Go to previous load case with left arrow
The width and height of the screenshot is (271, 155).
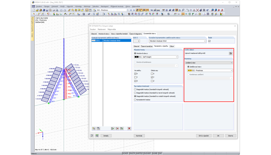tap(131, 10)
